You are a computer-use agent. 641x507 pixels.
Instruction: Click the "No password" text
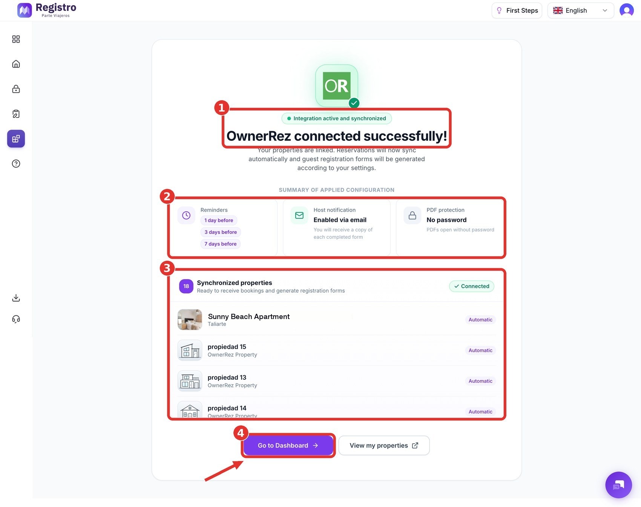pos(446,220)
